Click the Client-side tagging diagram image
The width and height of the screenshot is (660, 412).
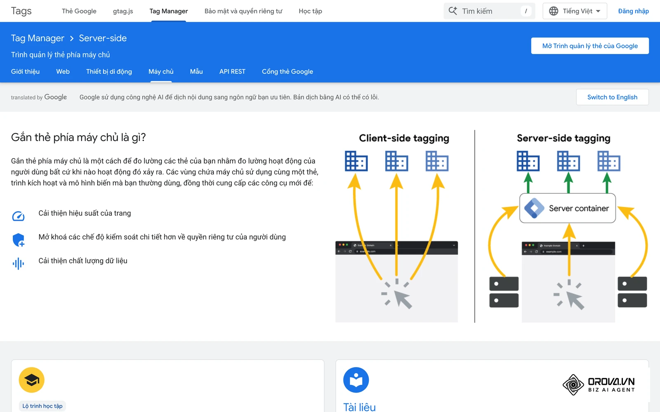397,227
